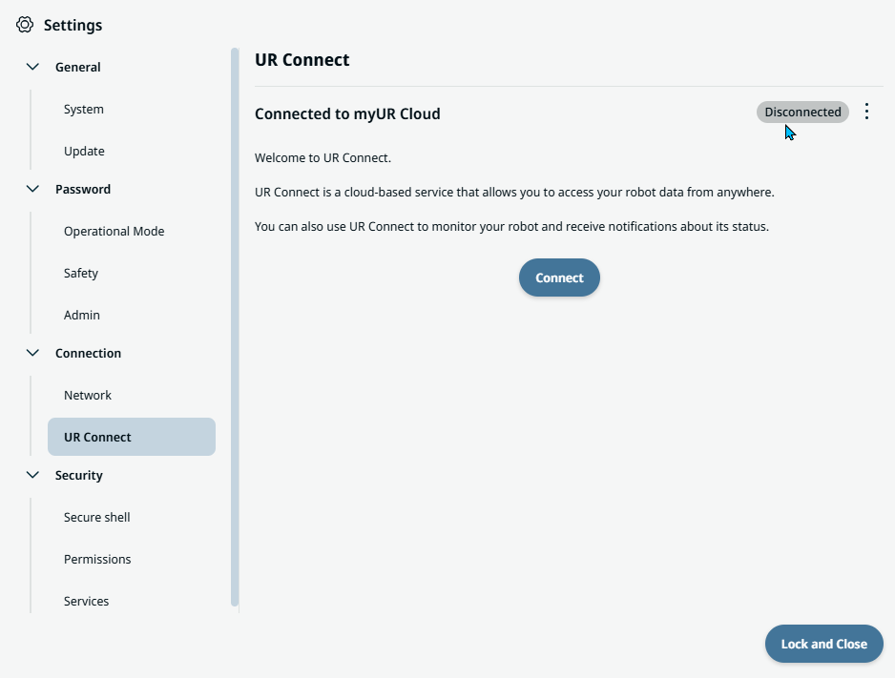Click the Settings gear icon
Image resolution: width=895 pixels, height=678 pixels.
coord(25,25)
